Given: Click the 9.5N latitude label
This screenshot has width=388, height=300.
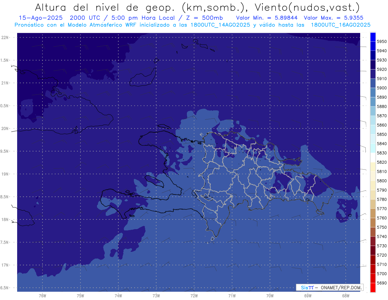Looking at the screenshot, I should (5, 151).
